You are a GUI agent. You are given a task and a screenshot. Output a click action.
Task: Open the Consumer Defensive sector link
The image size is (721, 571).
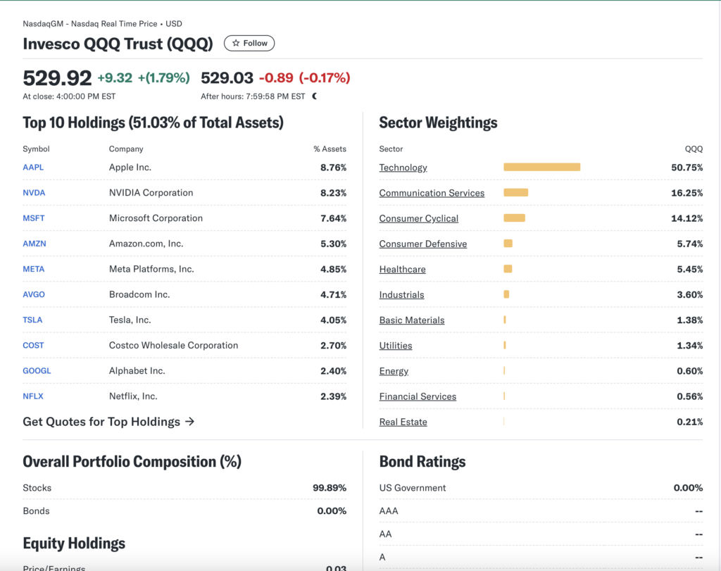click(423, 244)
